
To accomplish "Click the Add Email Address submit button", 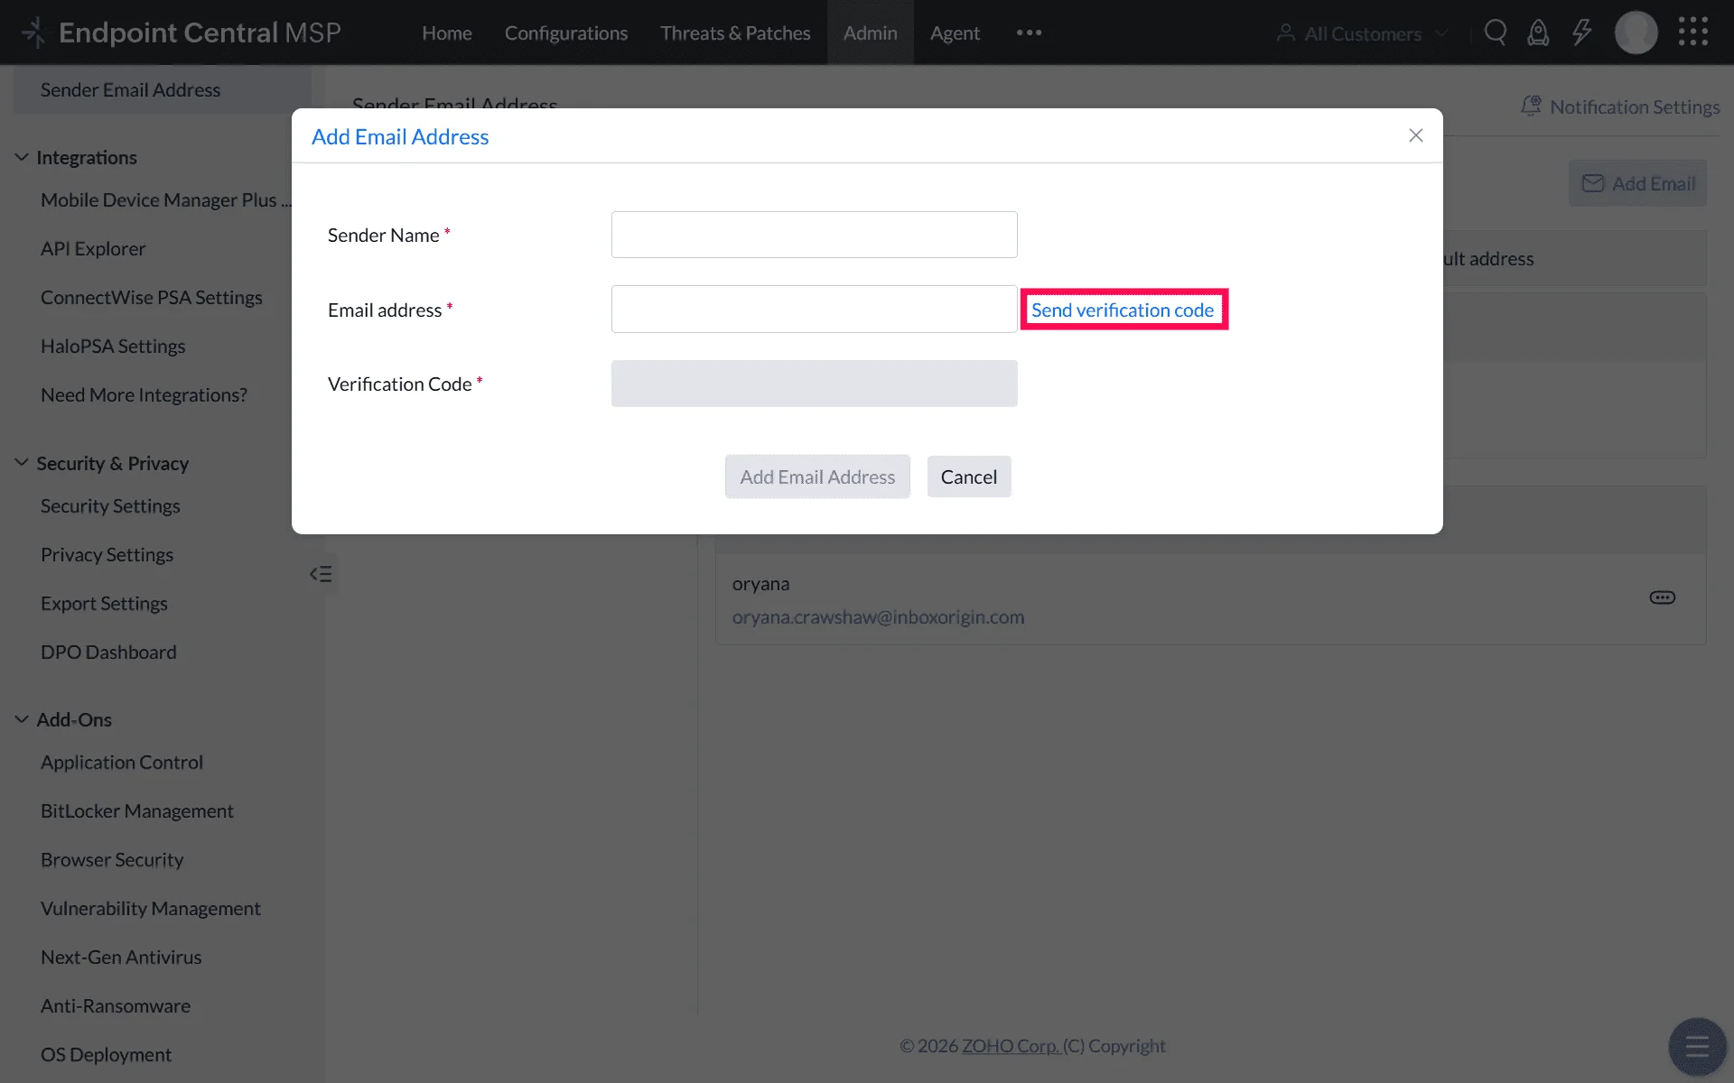I will (817, 477).
